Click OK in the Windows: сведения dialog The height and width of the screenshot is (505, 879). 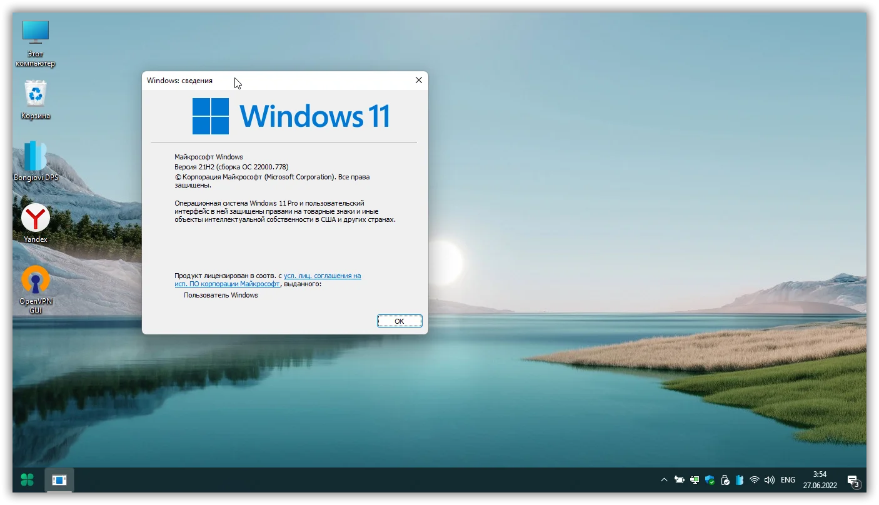coord(399,321)
